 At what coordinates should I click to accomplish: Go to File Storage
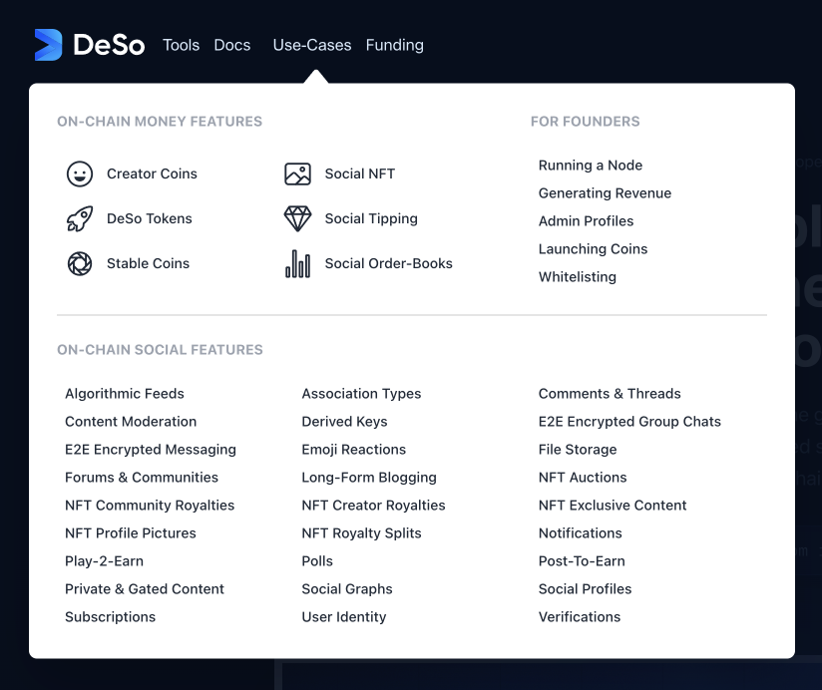(x=578, y=450)
